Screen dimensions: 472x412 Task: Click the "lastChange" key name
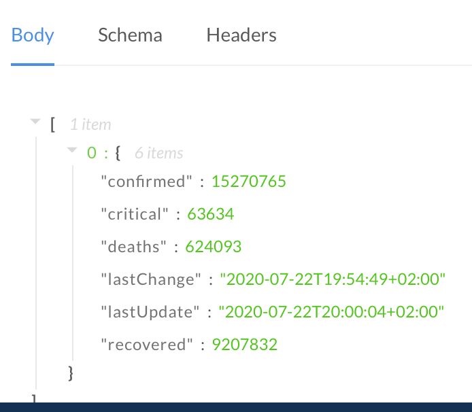coord(151,279)
